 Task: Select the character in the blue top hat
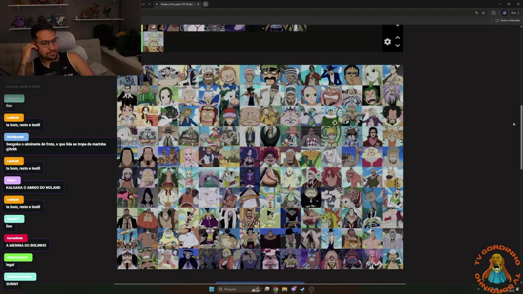pyautogui.click(x=332, y=76)
